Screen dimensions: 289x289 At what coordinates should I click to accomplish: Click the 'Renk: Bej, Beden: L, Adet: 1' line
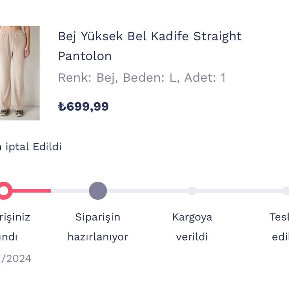(x=141, y=78)
